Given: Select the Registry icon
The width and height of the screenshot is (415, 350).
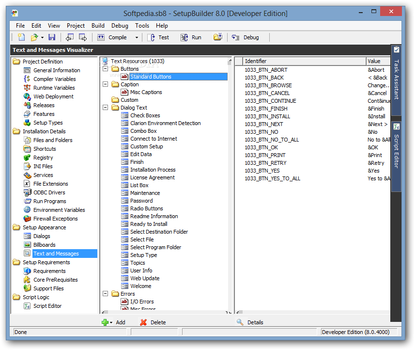Looking at the screenshot, I should point(27,158).
